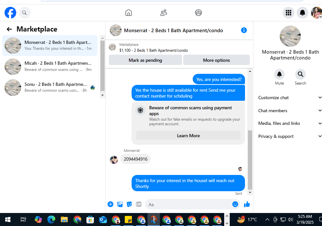Choose a sticker icon
This screenshot has width=322, height=226.
[x=129, y=204]
